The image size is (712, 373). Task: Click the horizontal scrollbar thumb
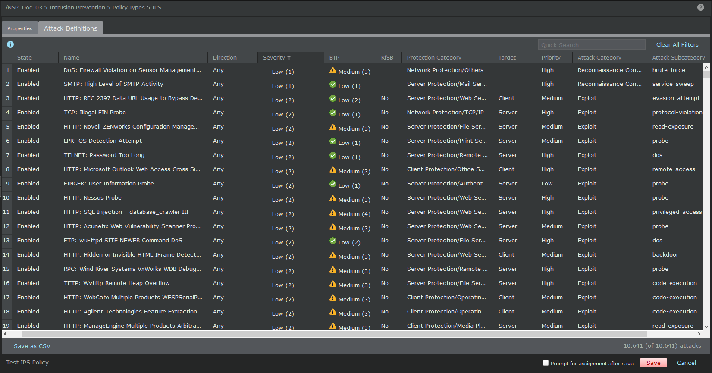[334, 334]
